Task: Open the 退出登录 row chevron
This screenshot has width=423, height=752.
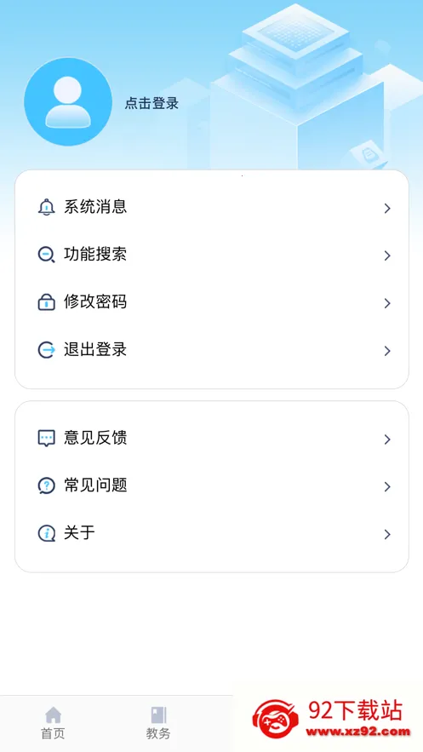Action: [387, 351]
